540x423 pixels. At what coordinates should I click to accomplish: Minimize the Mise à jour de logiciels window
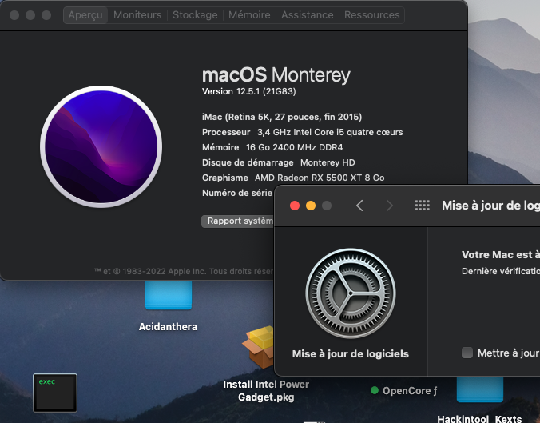(311, 206)
